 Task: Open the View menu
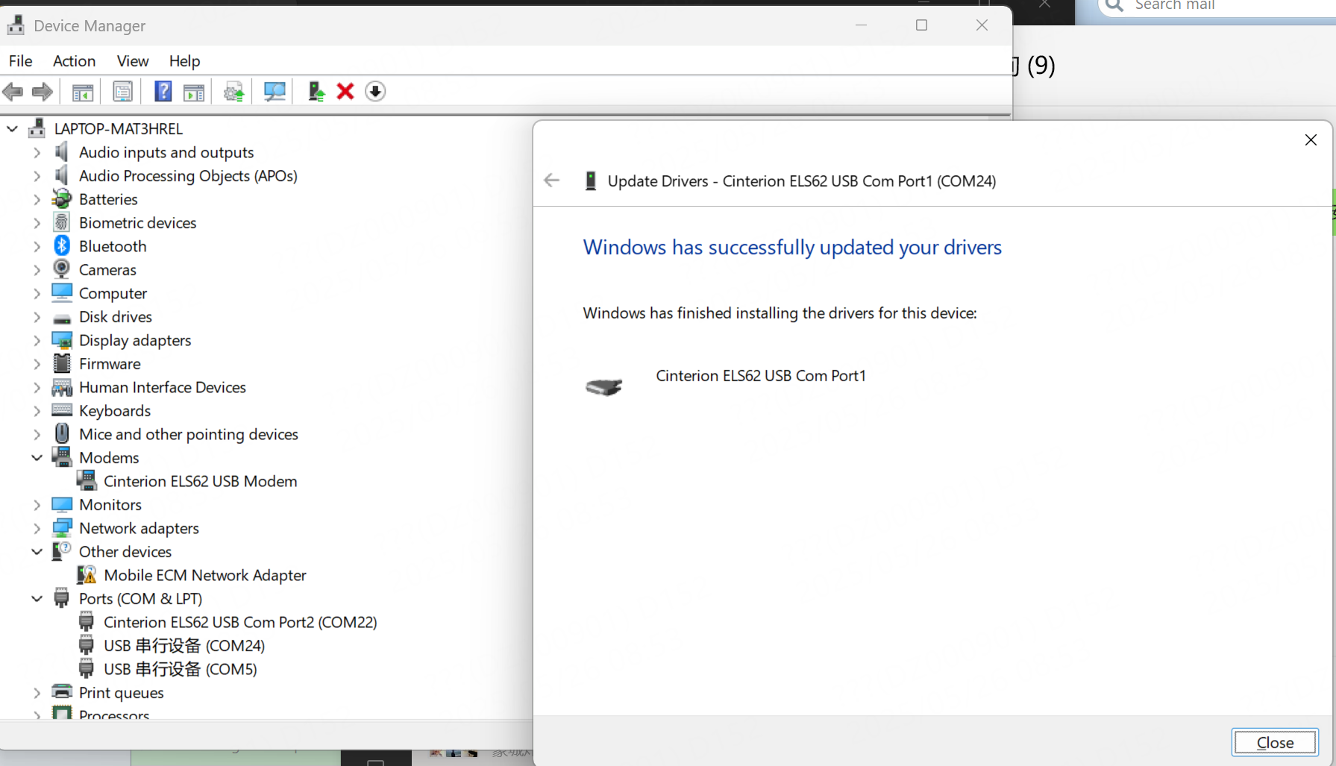point(132,60)
